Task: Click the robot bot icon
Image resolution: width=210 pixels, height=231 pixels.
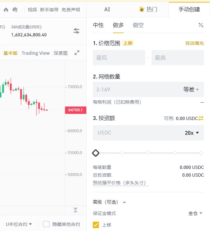Action: coord(15,10)
